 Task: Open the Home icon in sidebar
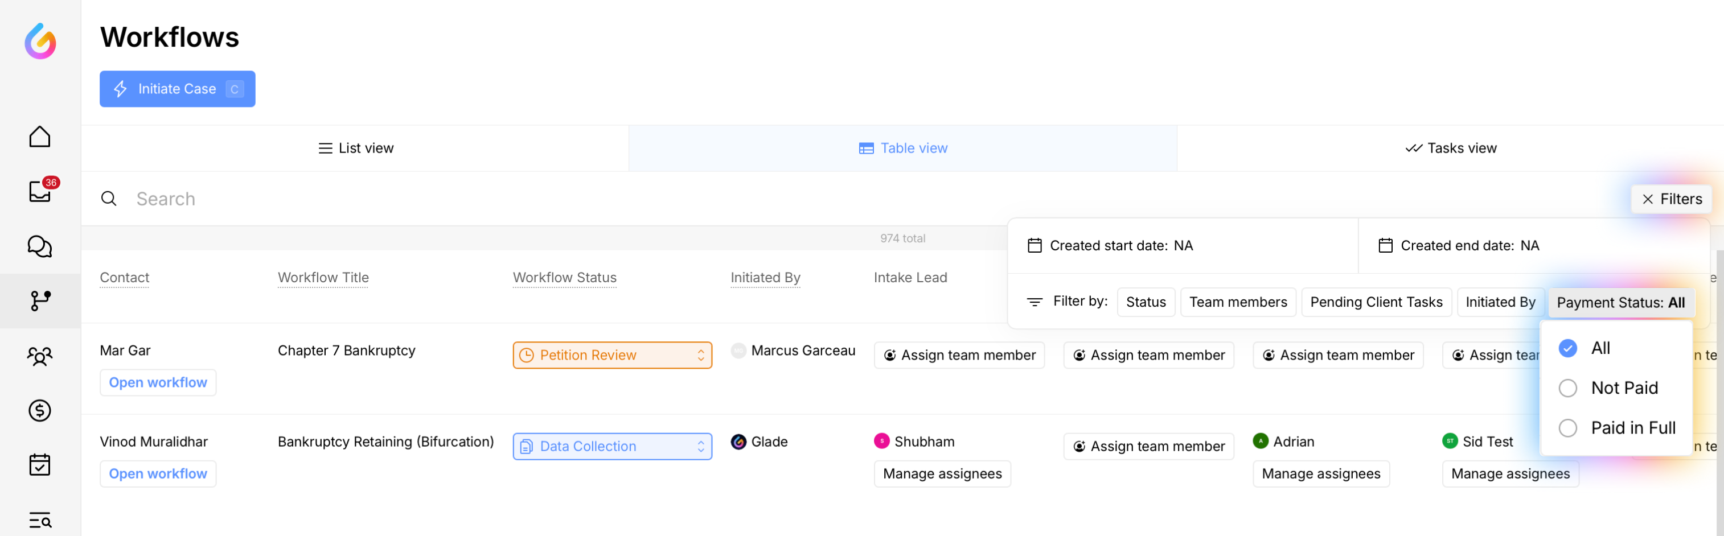click(39, 137)
